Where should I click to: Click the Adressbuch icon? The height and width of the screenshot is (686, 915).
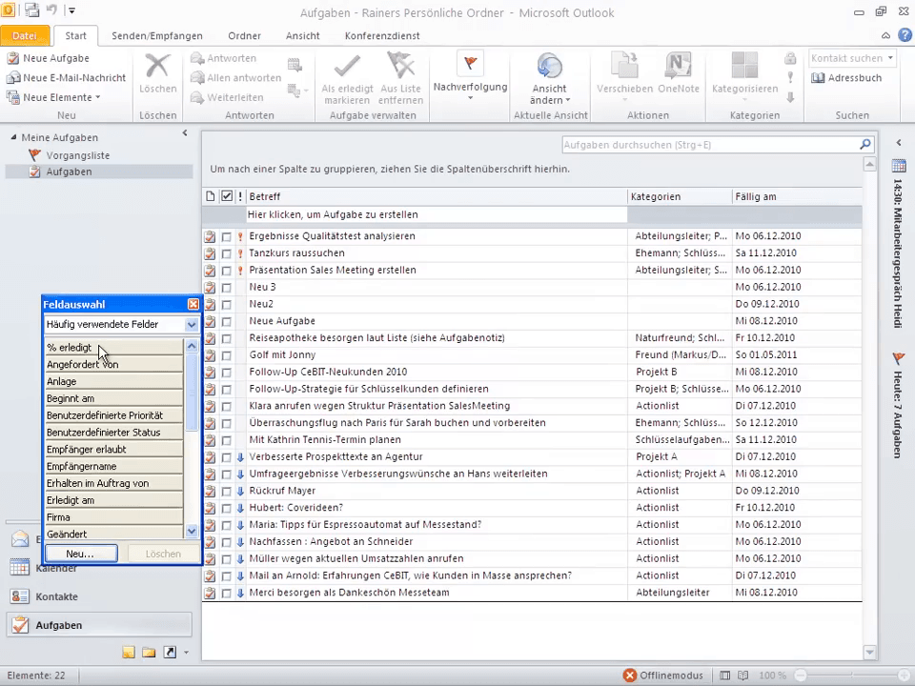coord(818,78)
